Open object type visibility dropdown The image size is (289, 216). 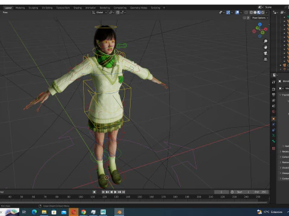(x=222, y=13)
